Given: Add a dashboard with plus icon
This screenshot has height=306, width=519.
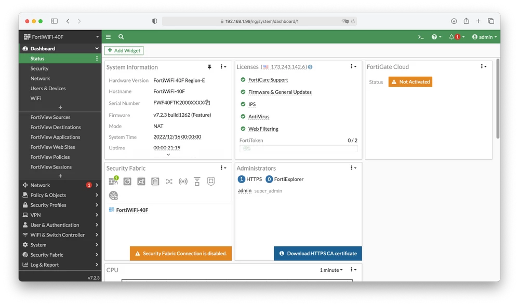Looking at the screenshot, I should tap(60, 107).
